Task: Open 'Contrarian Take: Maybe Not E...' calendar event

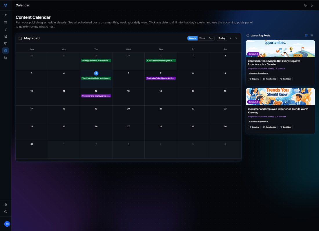Action: click(161, 78)
